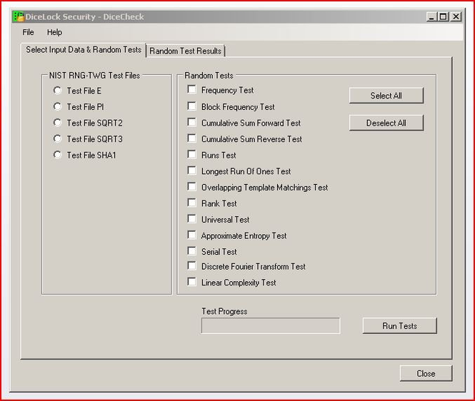The height and width of the screenshot is (401, 475).
Task: Tick Cumulative Sum Forward Test
Action: (x=191, y=122)
